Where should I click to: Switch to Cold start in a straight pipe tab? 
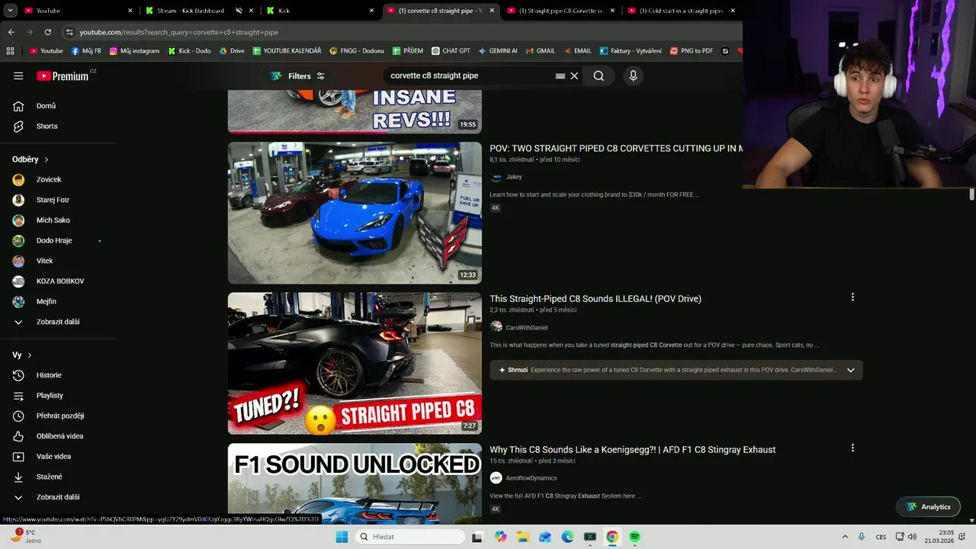pyautogui.click(x=680, y=11)
